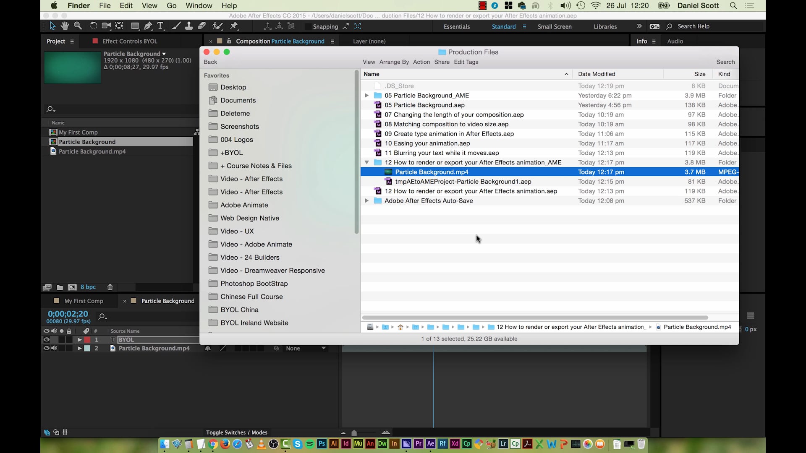Click the 8 bpc color depth setting

[88, 287]
